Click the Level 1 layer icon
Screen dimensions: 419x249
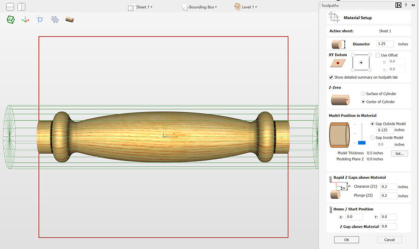[237, 7]
